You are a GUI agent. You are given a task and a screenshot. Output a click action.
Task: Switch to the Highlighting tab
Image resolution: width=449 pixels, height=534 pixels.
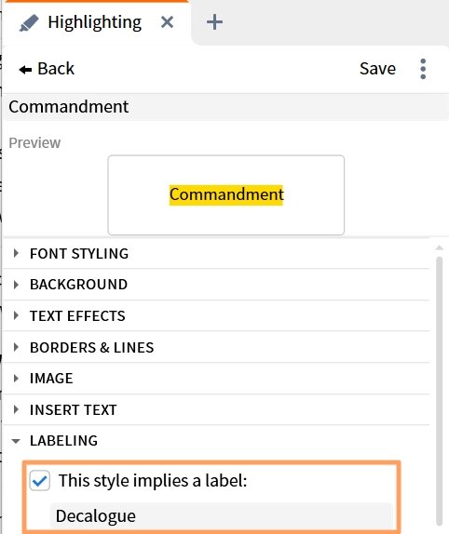click(x=94, y=22)
